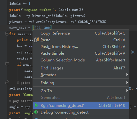This screenshot has height=119, width=137.
Task: Enable Column Selection Mode
Action: coord(81,60)
